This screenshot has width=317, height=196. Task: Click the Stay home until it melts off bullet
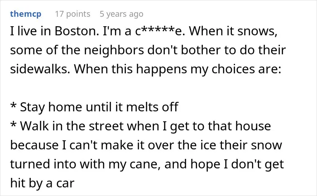tap(94, 107)
